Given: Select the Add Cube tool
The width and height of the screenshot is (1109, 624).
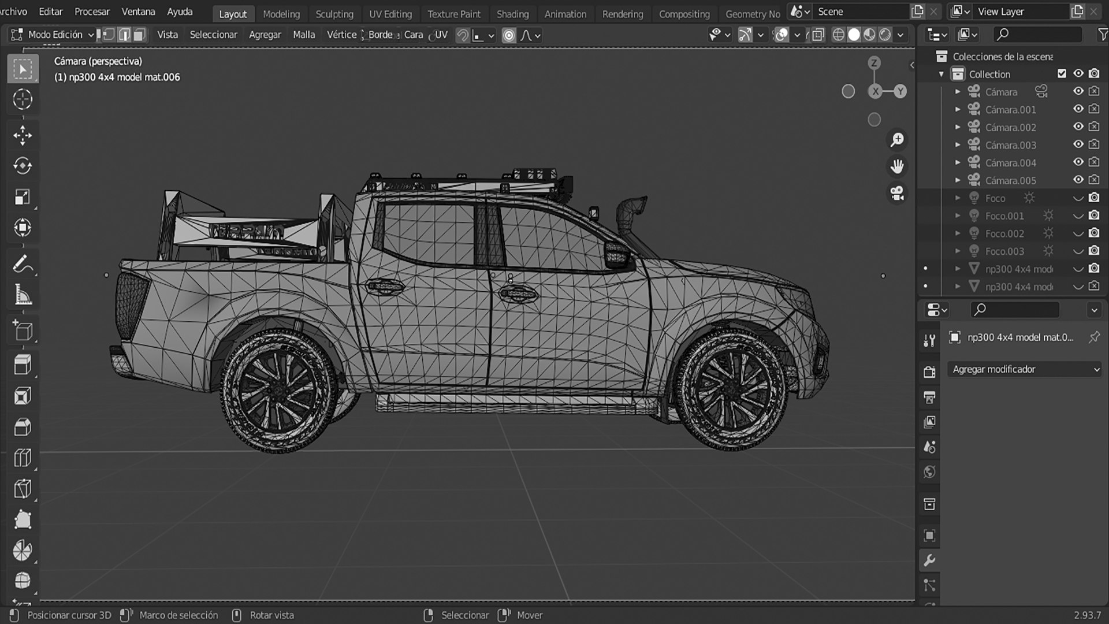Looking at the screenshot, I should 23,331.
